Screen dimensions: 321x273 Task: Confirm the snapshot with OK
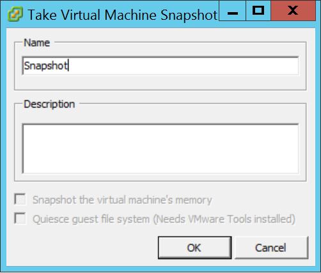point(194,247)
